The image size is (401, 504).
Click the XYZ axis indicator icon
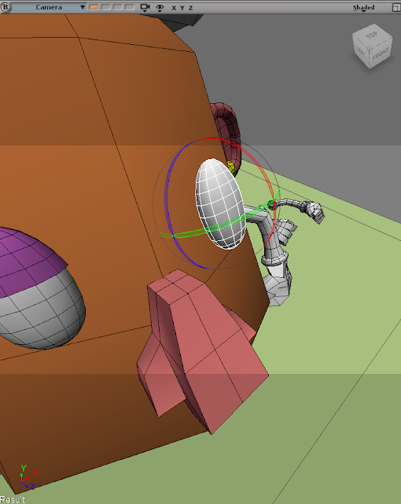click(28, 477)
